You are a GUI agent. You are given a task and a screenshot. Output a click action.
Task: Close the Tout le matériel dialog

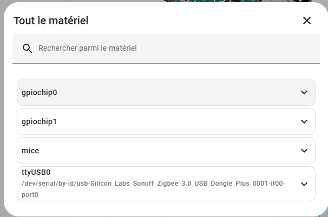pyautogui.click(x=306, y=21)
